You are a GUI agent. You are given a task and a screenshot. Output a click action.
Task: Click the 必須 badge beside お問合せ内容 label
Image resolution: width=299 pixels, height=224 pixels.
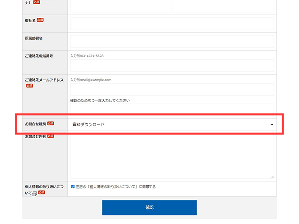click(x=50, y=136)
